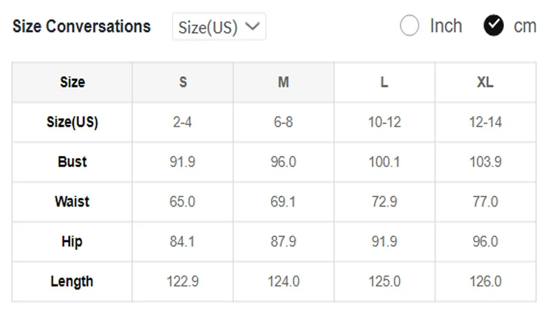
Task: Click the M column header
Action: point(283,82)
